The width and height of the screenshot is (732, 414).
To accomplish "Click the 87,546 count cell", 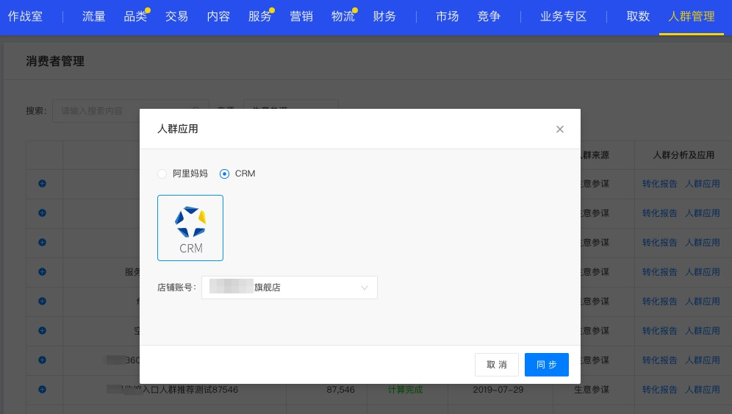I will [x=341, y=390].
